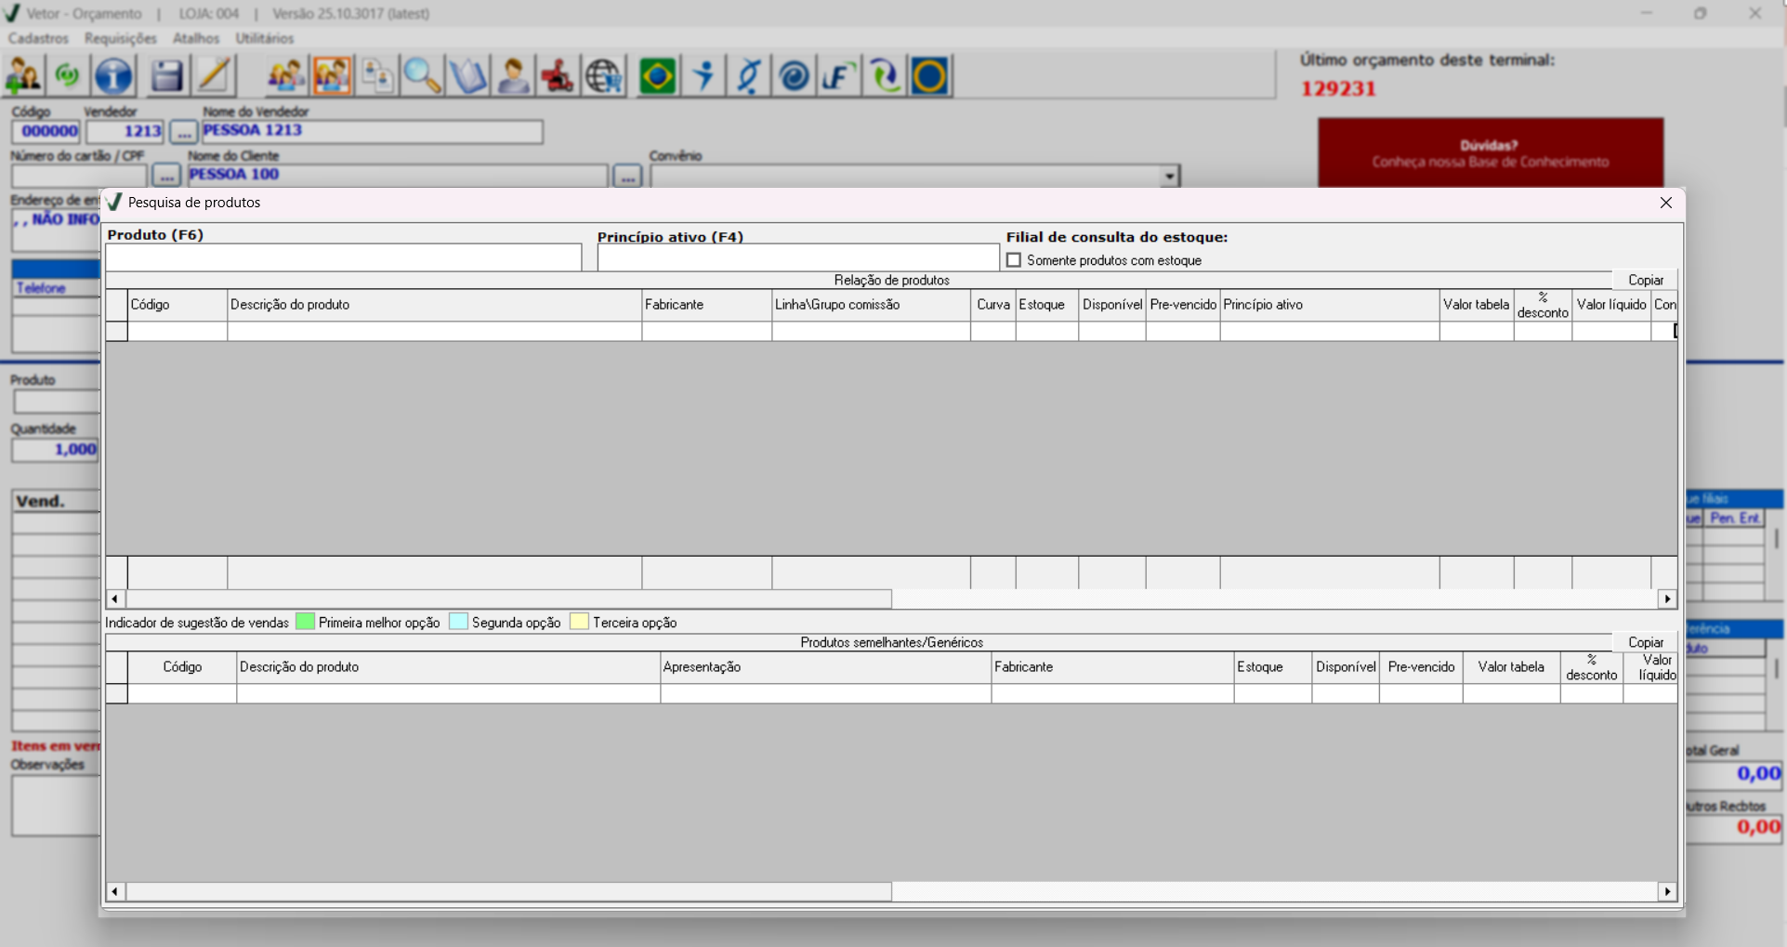Click Copiar for Relação de produtos
The height and width of the screenshot is (947, 1787).
pos(1645,280)
